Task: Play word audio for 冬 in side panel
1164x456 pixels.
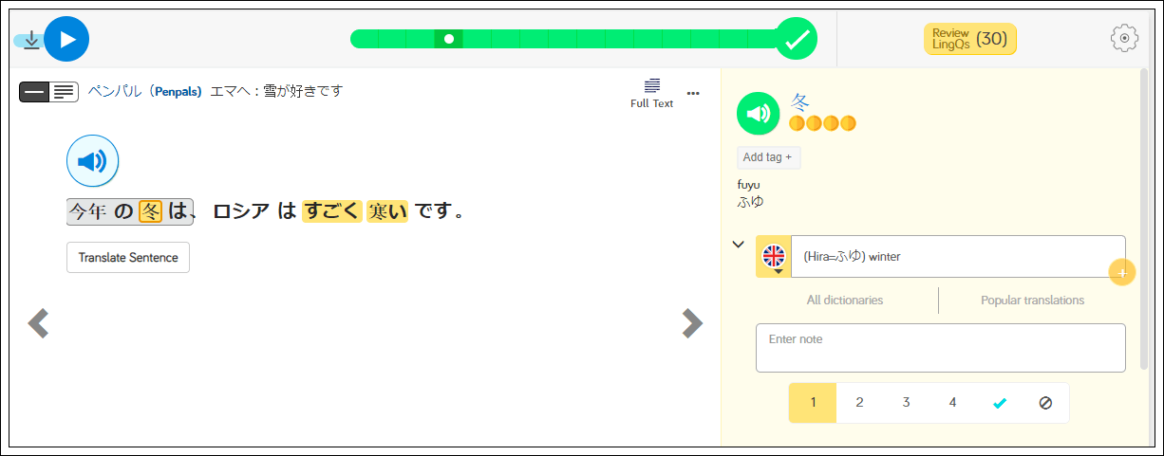Action: pos(758,114)
